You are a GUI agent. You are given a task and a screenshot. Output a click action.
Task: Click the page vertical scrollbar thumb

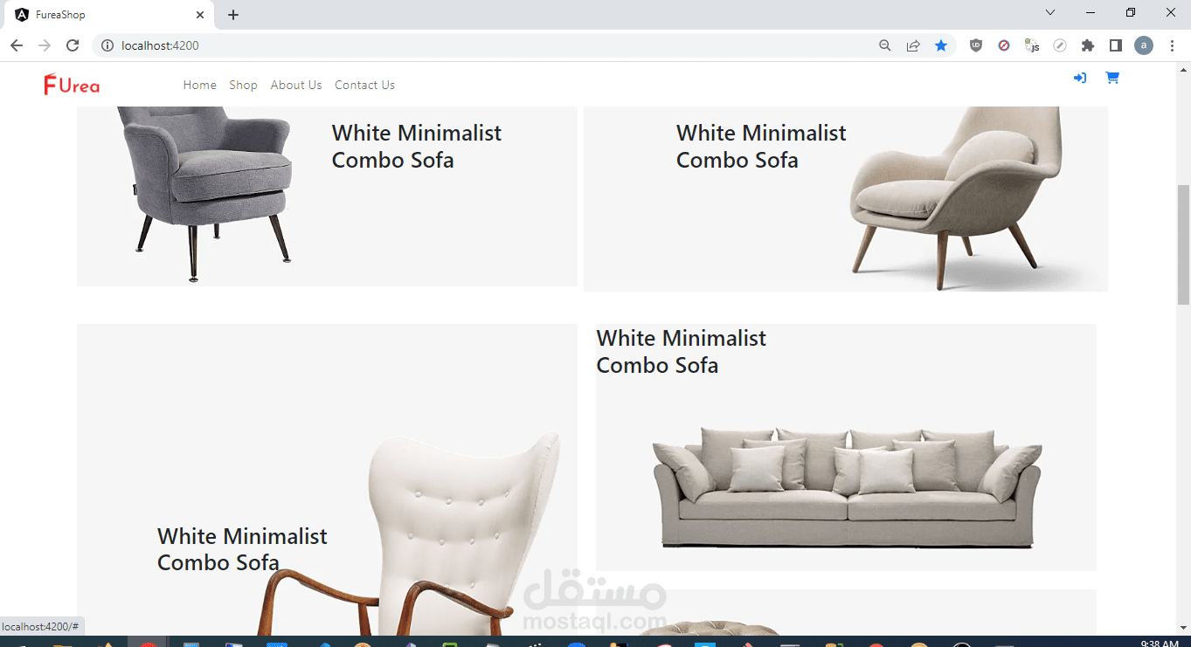click(1184, 244)
